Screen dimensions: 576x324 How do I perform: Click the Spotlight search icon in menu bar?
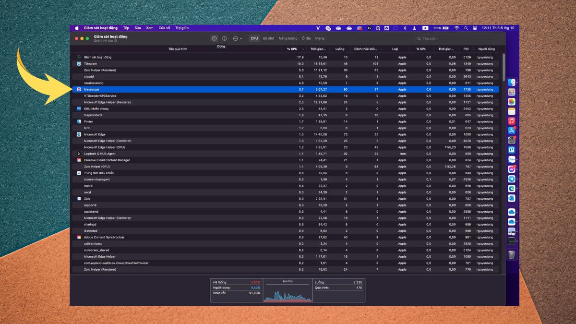tap(466, 28)
